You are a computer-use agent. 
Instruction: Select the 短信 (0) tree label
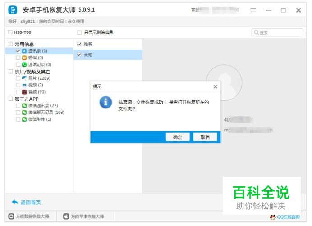point(36,58)
